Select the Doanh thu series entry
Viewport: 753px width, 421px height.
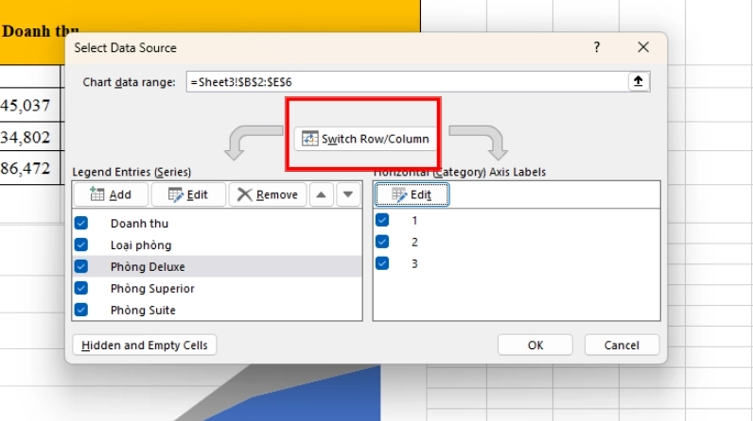[x=139, y=223]
